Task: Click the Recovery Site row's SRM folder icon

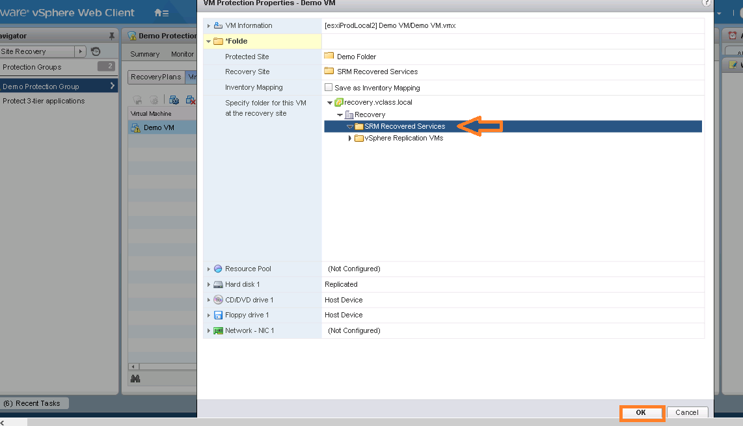Action: click(x=329, y=71)
